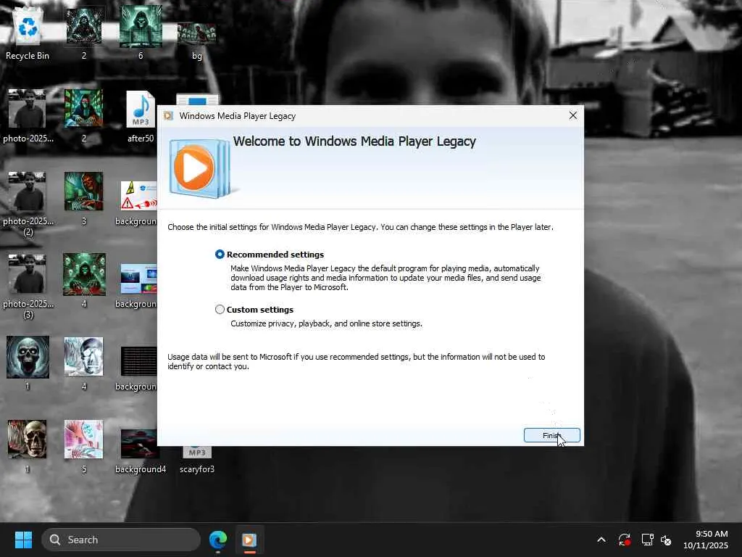Click the Media Player taskbar icon
The width and height of the screenshot is (742, 557).
(x=249, y=540)
